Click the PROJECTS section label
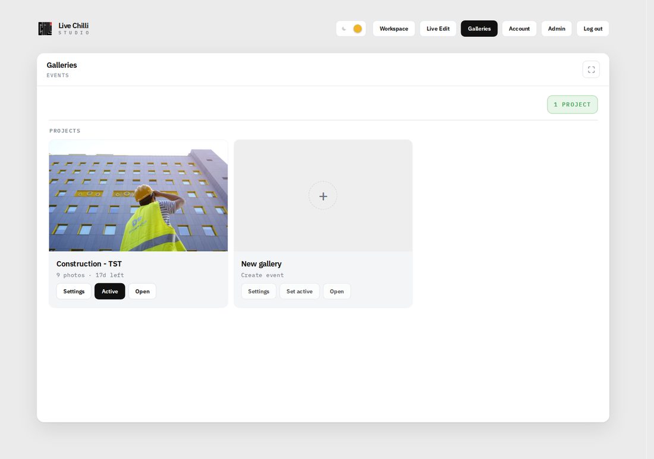The image size is (654, 459). (65, 131)
